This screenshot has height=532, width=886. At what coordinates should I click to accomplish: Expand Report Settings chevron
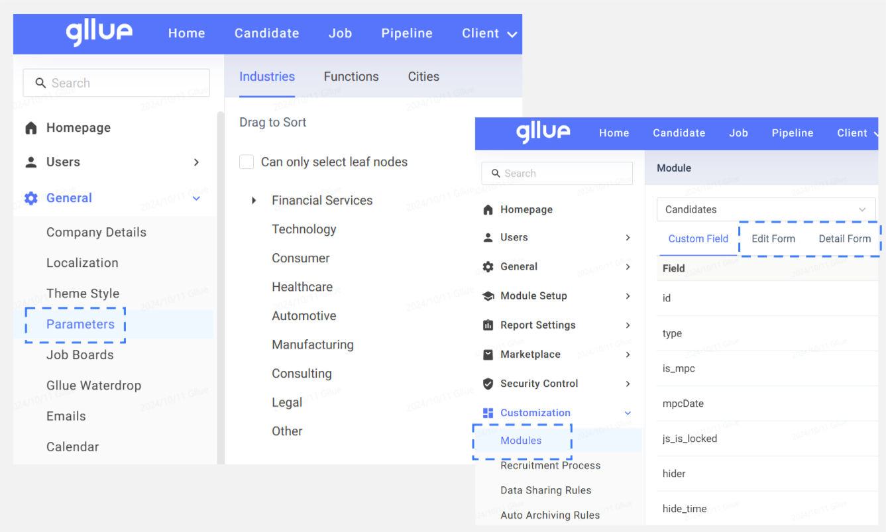pyautogui.click(x=628, y=325)
